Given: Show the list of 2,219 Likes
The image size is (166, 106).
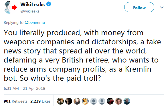Looking at the screenshot, I should pos(40,101).
